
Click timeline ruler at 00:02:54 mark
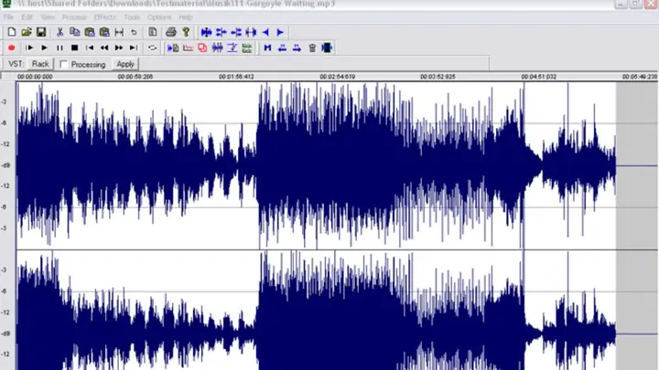click(337, 77)
